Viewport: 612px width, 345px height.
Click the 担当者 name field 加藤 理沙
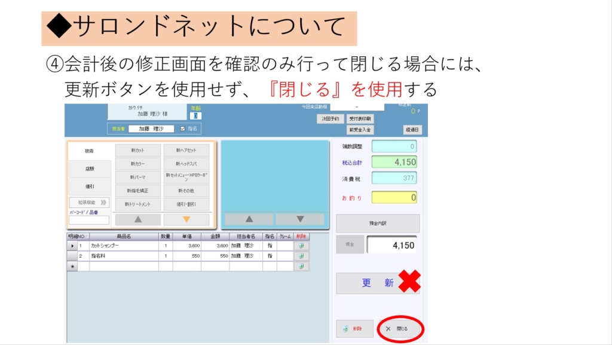(151, 129)
